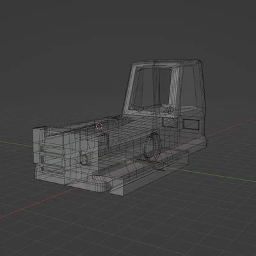Click the small rounded handle on tailgate
Screen dimensions: 256x256
[x=84, y=159]
